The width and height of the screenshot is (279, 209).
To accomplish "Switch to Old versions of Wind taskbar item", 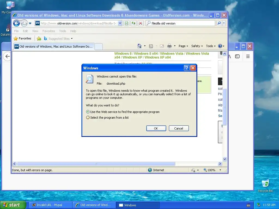I will click(94, 205).
